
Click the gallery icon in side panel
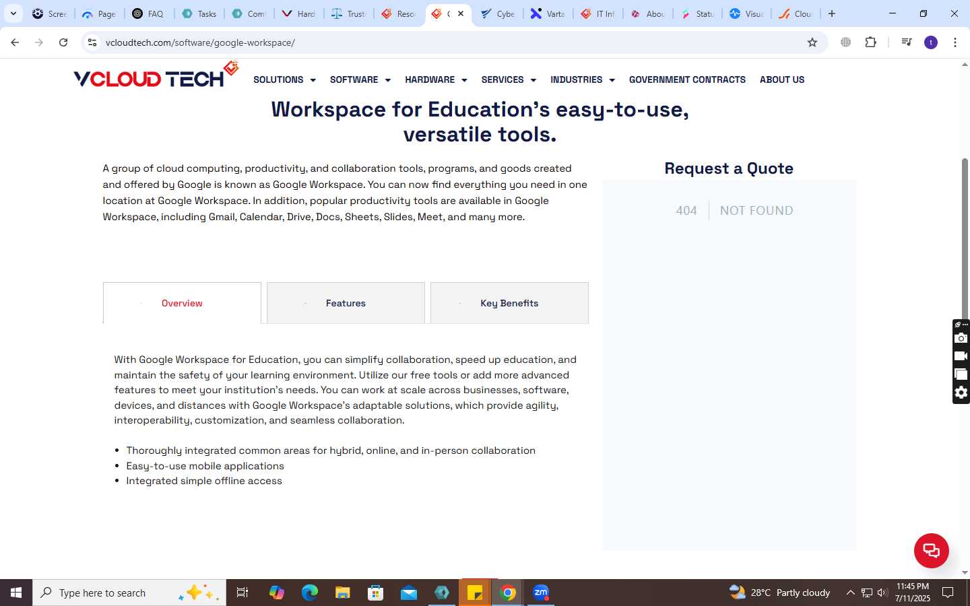point(961,374)
